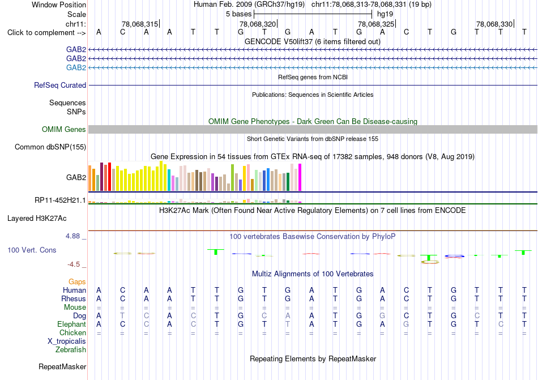Click the GENCODE V50lift37 track title
Image resolution: width=538 pixels, height=380 pixels.
tap(313, 41)
